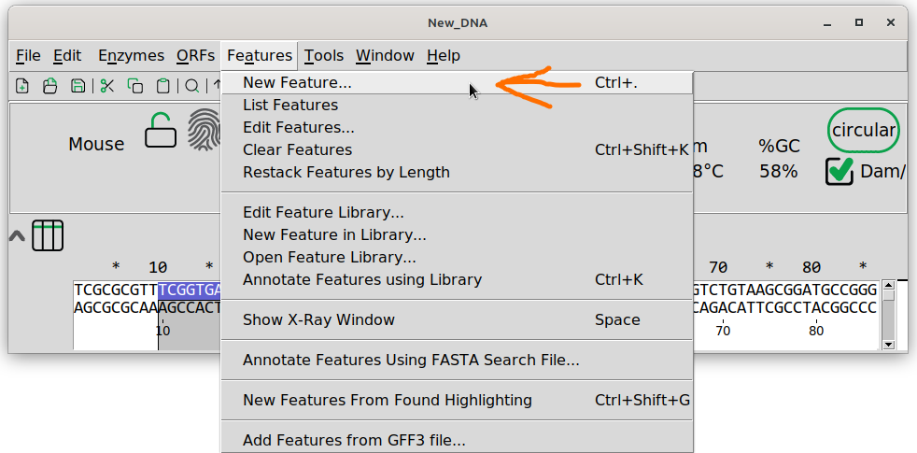The height and width of the screenshot is (453, 917).
Task: Click the fingerprint icon
Action: pos(204,129)
